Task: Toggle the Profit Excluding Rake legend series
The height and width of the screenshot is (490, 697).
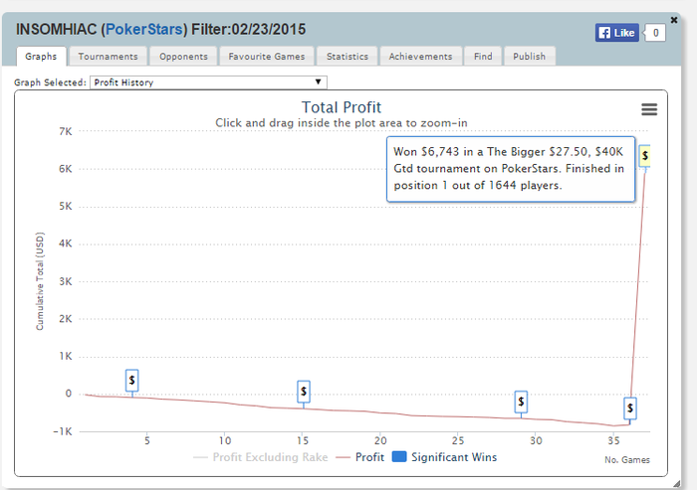Action: 261,457
